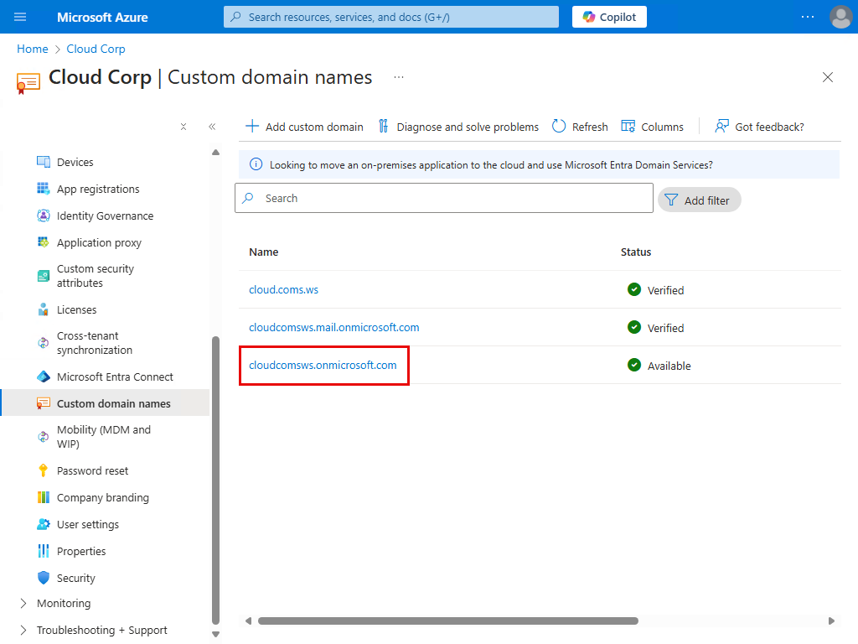The width and height of the screenshot is (858, 644).
Task: Sort by Status column header
Action: click(635, 252)
